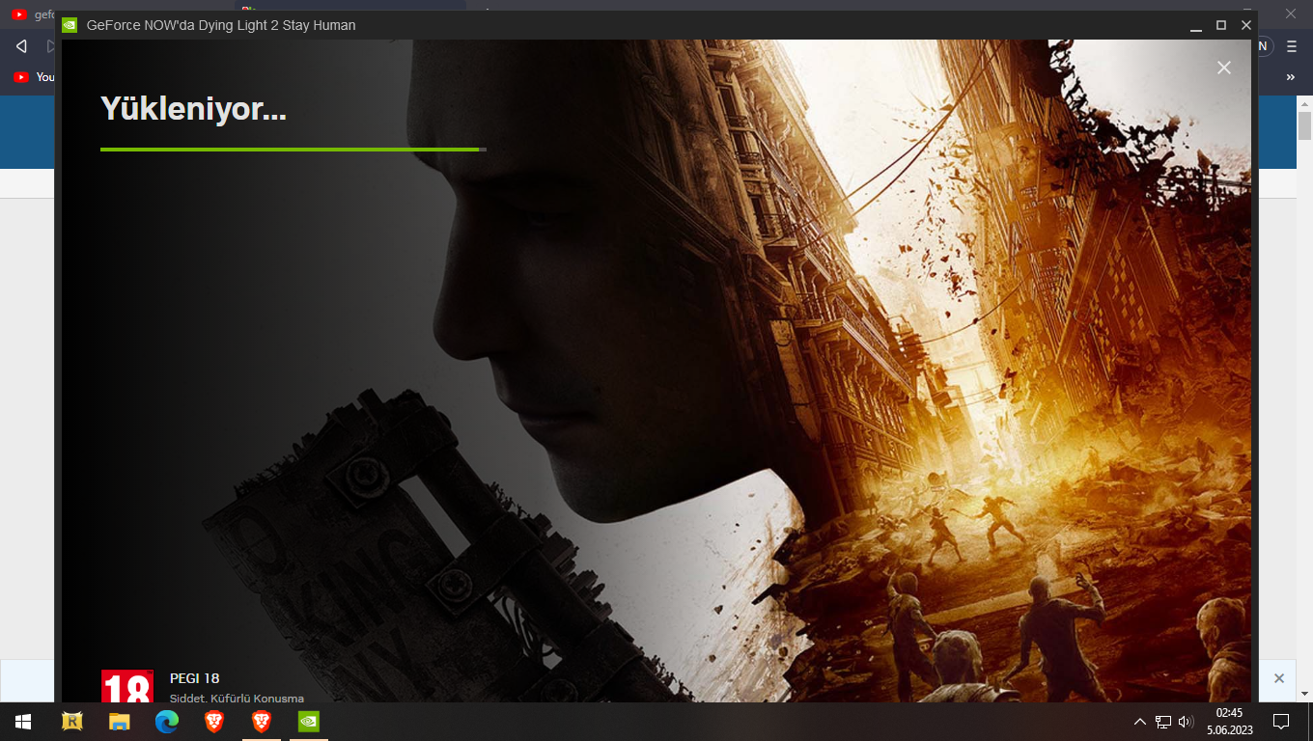Screen dimensions: 1313x741
Task: Click the "Yükleniyor..." loading text
Action: point(194,109)
